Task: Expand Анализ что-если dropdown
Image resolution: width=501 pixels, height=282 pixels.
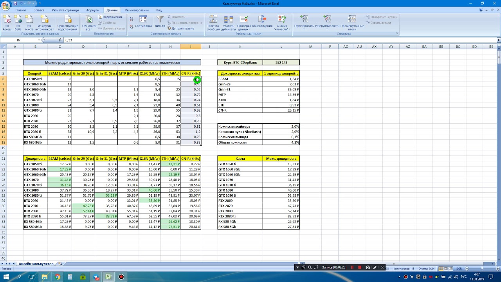Action: pos(282,23)
